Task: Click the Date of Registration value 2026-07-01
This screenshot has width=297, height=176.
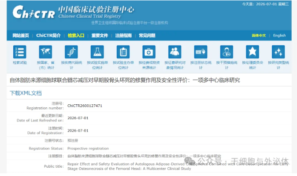Action: pyautogui.click(x=78, y=131)
